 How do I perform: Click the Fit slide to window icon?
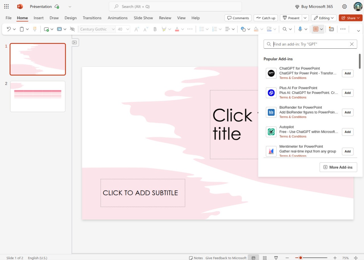[355, 258]
